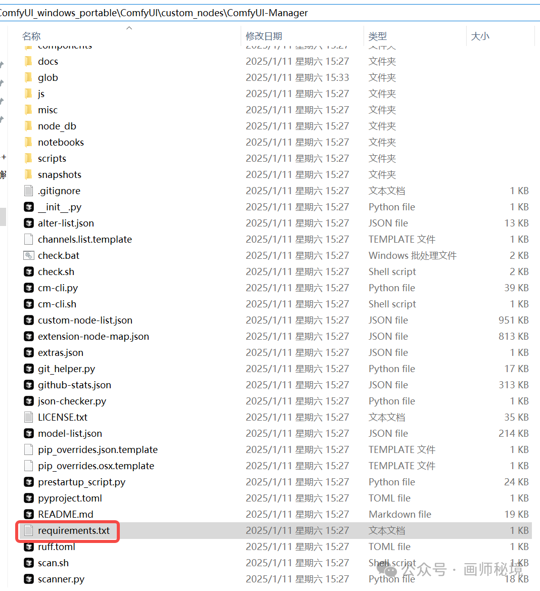Click the scripts folder icon

pos(29,158)
